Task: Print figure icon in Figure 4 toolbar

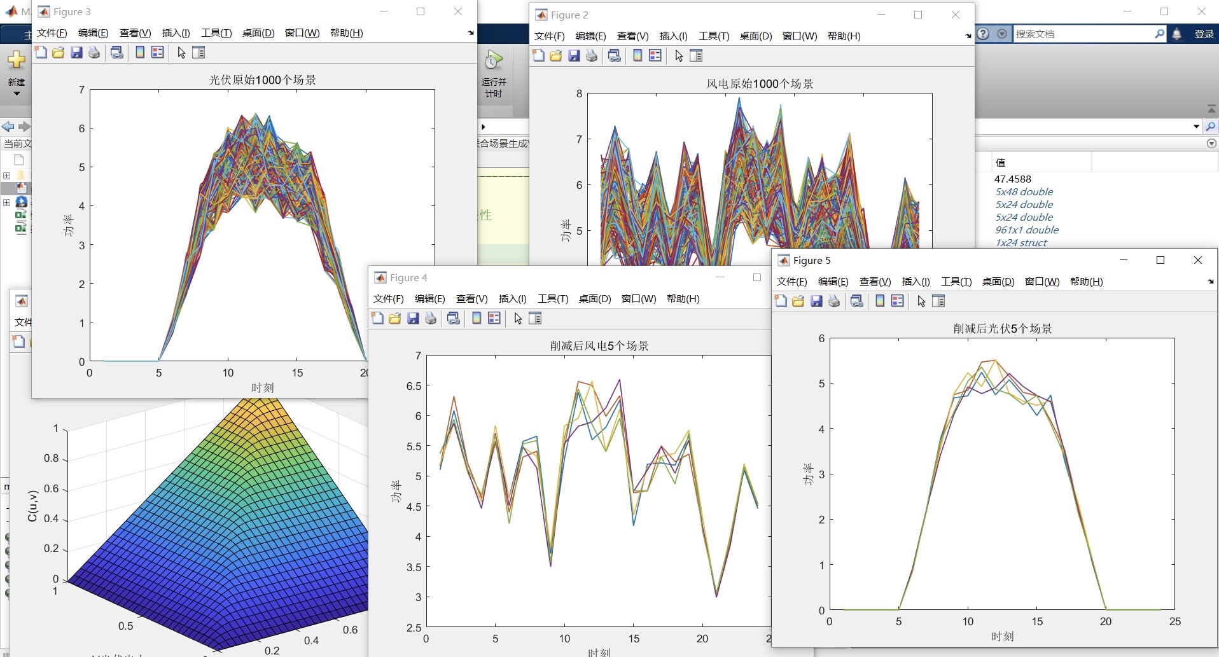Action: tap(431, 319)
